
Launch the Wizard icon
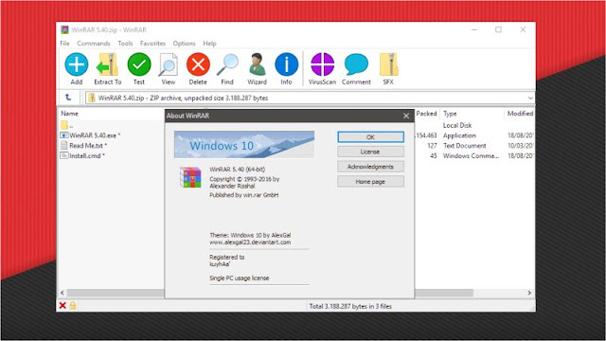click(x=257, y=64)
